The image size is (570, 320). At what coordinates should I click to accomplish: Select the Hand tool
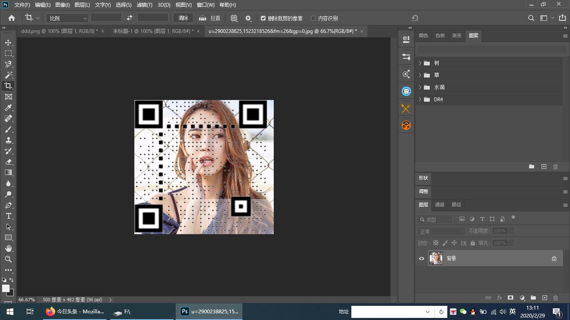[x=8, y=248]
